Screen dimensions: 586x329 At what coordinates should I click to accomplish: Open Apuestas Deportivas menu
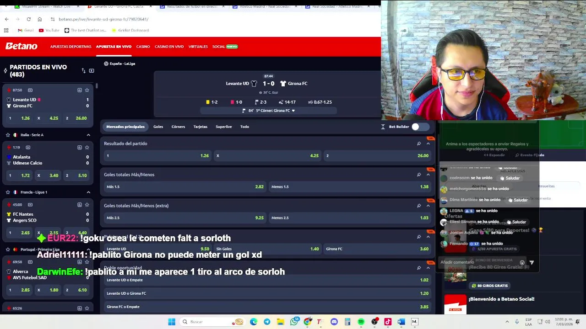coord(71,47)
